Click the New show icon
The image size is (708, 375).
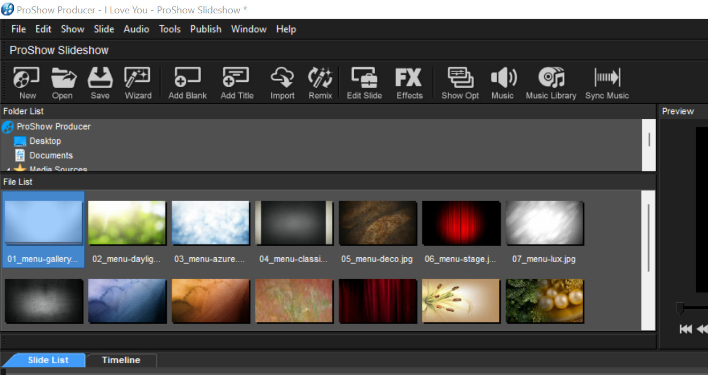coord(27,83)
